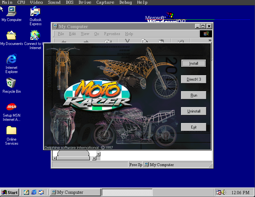The image size is (255, 197).
Task: Open the Windows Start menu
Action: click(x=10, y=192)
